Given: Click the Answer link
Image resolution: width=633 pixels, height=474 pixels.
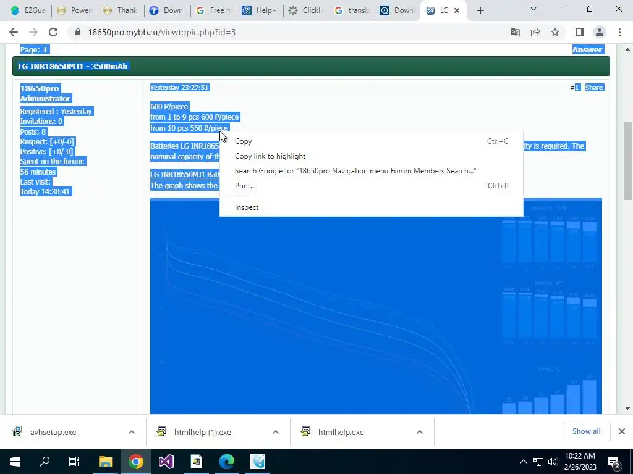Looking at the screenshot, I should [x=587, y=49].
